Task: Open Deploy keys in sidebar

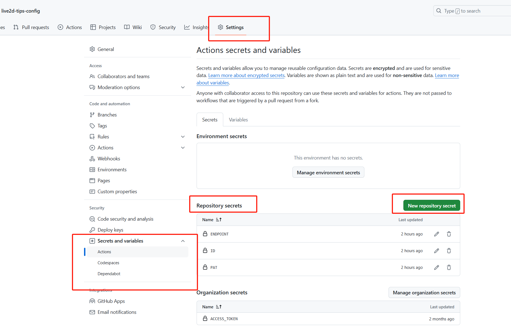Action: pyautogui.click(x=110, y=230)
